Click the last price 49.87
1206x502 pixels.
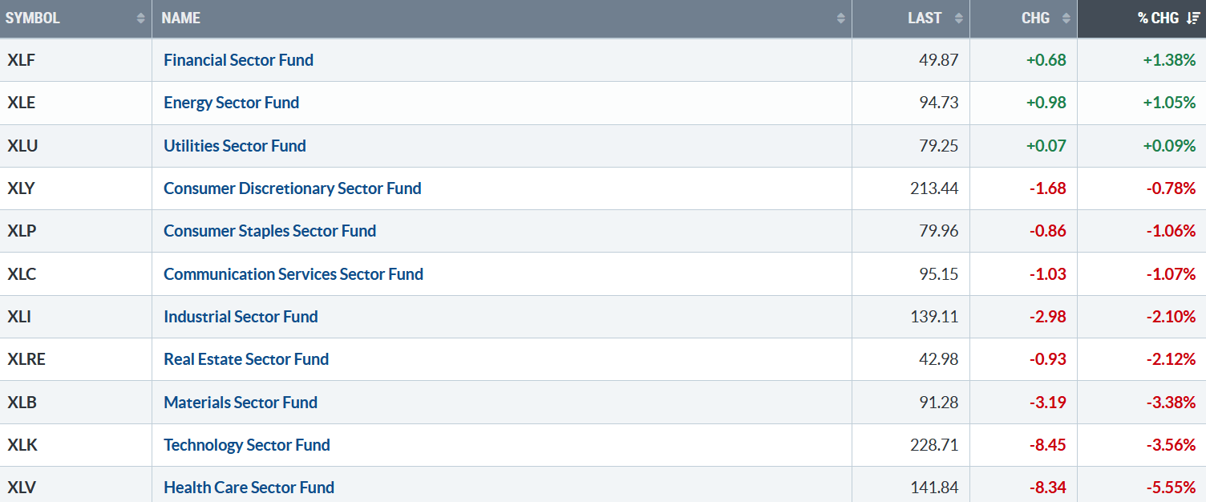939,60
